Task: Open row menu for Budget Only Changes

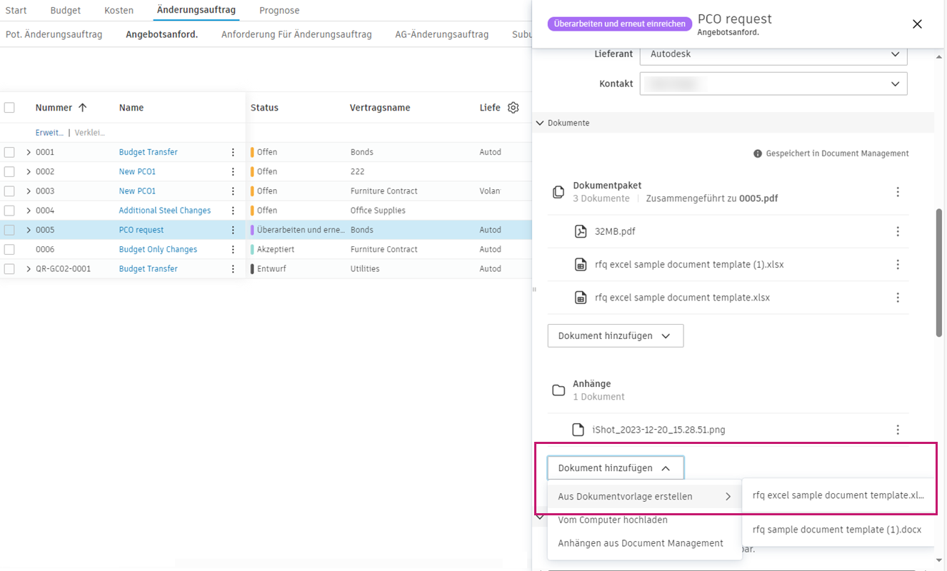Action: [x=233, y=249]
